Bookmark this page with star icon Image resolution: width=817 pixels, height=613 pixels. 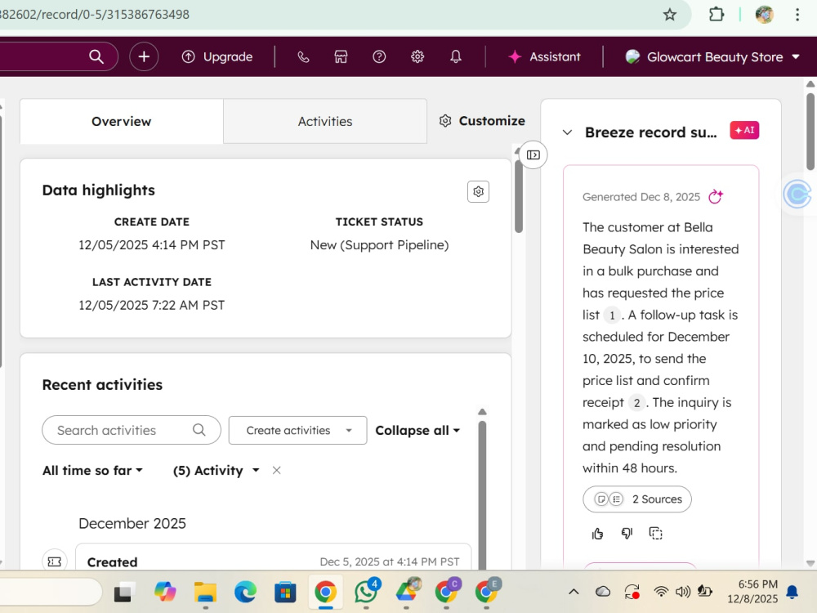(x=670, y=15)
